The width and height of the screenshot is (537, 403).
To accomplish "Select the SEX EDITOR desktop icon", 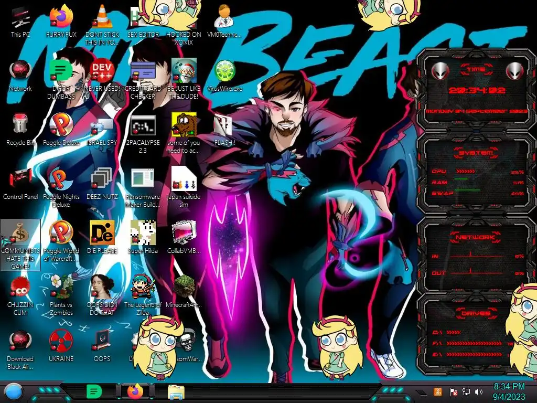I will click(143, 22).
